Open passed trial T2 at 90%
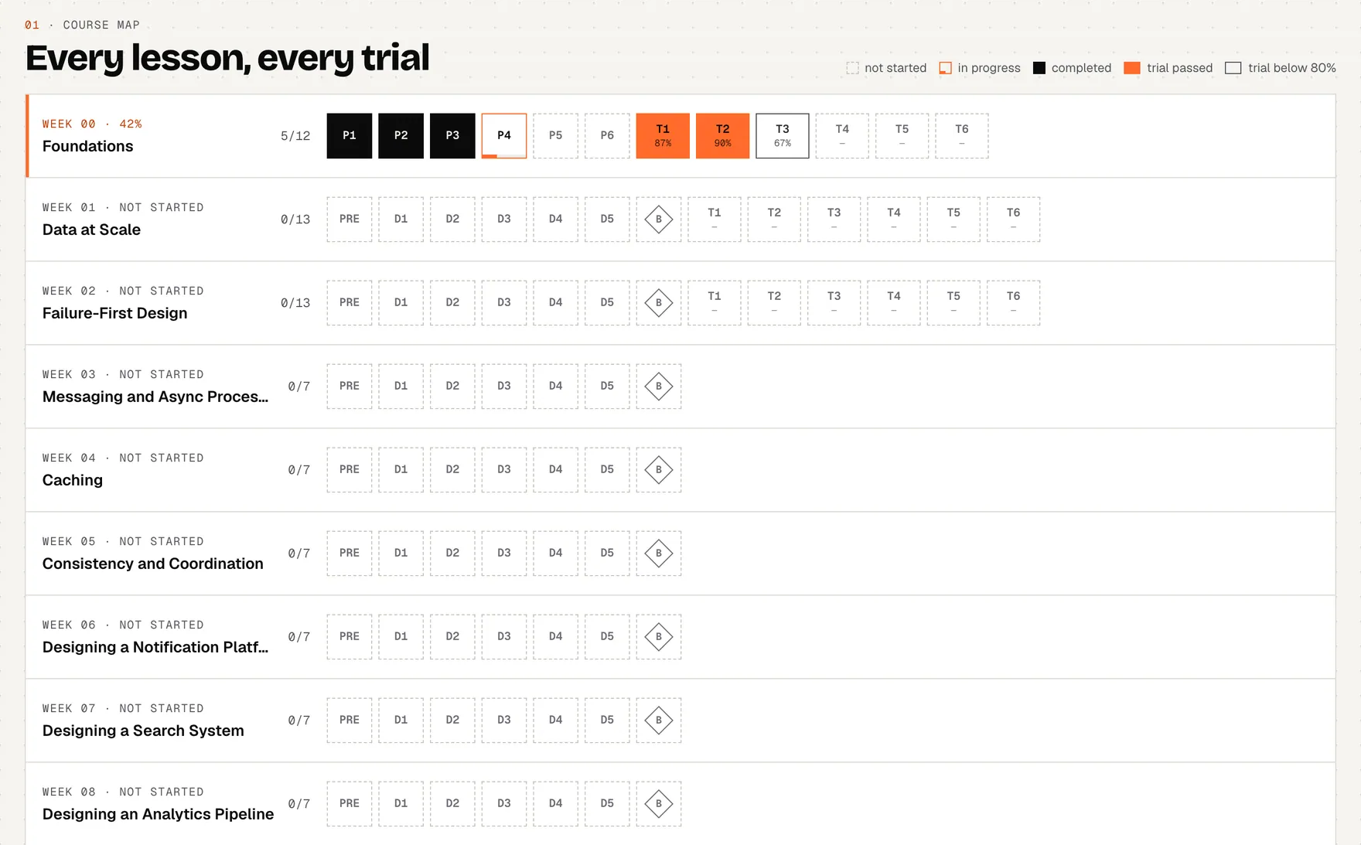The width and height of the screenshot is (1361, 845). pyautogui.click(x=723, y=136)
